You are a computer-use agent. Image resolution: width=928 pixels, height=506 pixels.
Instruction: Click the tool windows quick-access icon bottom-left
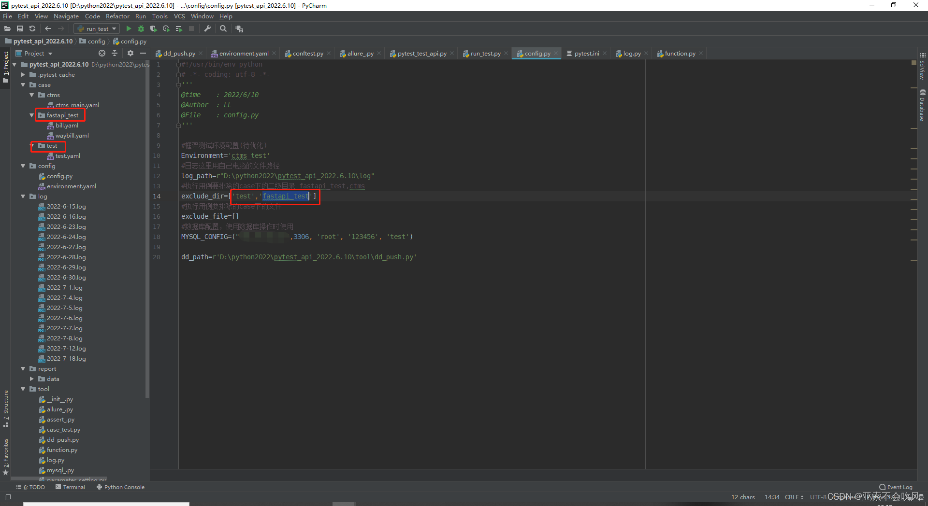(7, 497)
